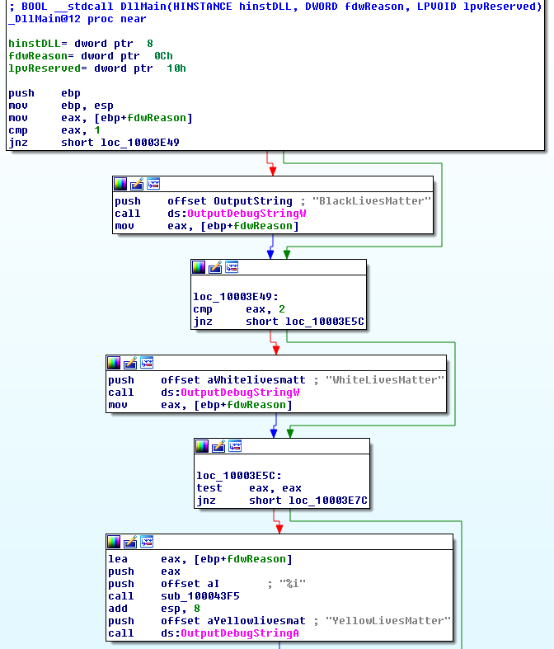This screenshot has width=554, height=649.
Task: Click mov eax, [ebp+fdwReason] in first block
Action: (101, 118)
